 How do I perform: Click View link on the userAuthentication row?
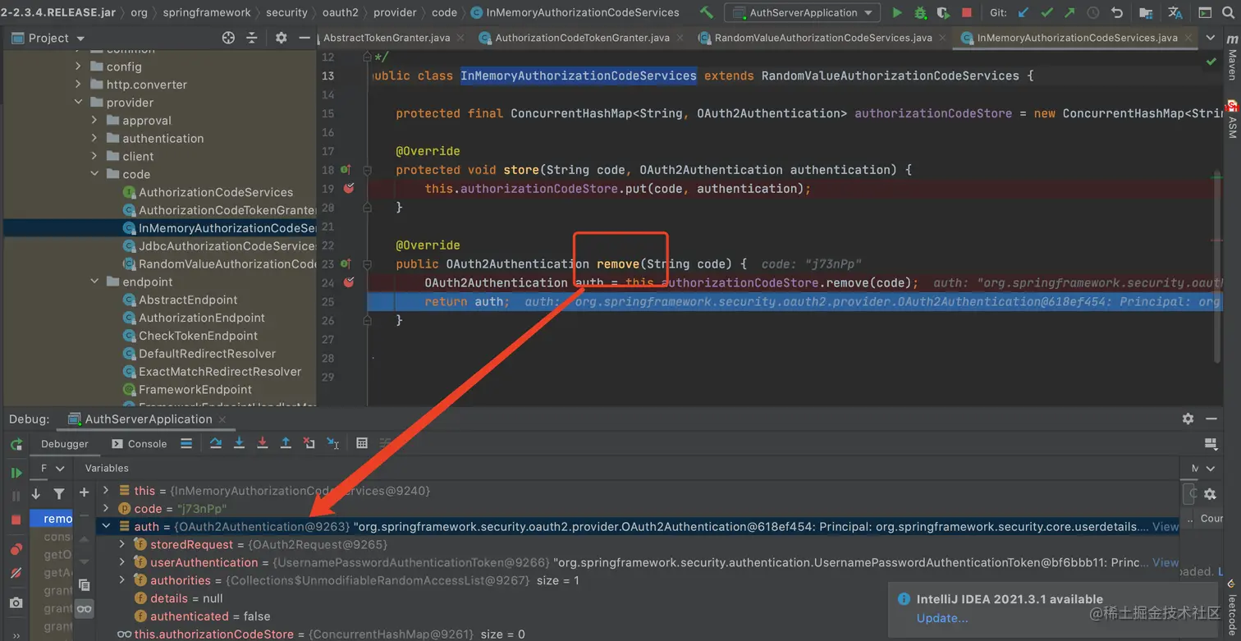pos(1165,562)
